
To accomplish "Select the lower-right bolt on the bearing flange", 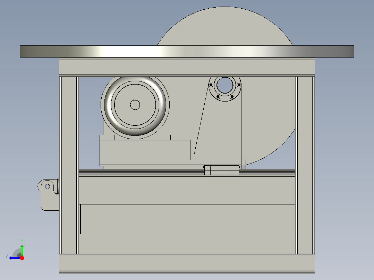I will coord(232,97).
